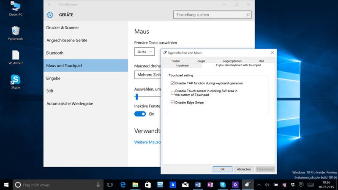Check Disable Touch sensor in clicking SW area
The image size is (338, 190).
click(172, 92)
